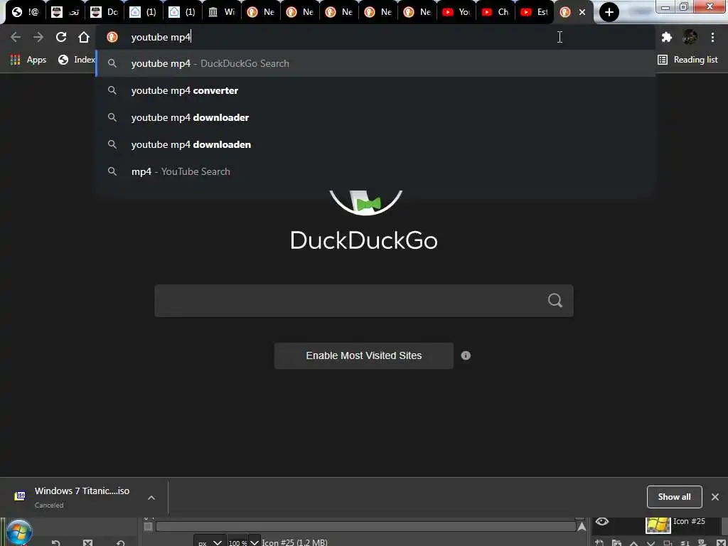Switch to the "Wi" tab
The width and height of the screenshot is (728, 546).
click(221, 12)
